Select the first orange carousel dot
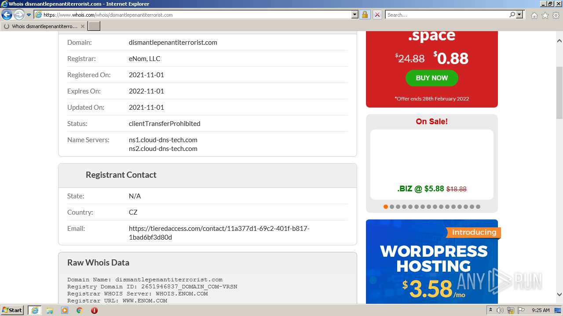Viewport: 563px width, 316px height. pos(386,207)
